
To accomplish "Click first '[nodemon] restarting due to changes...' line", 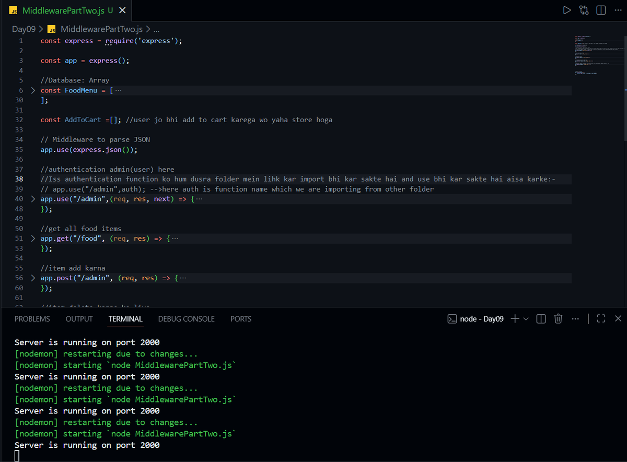I will pyautogui.click(x=106, y=354).
